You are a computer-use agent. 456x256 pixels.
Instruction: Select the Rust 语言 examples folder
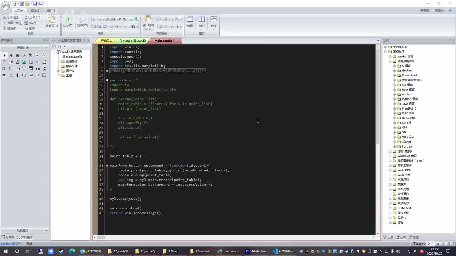408,90
